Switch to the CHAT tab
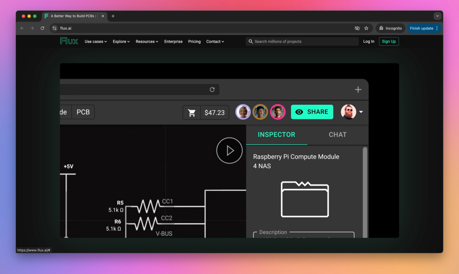 (x=338, y=135)
